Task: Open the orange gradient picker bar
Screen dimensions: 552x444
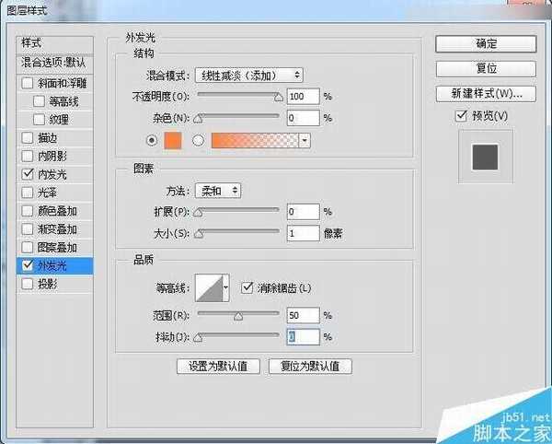Action: (x=255, y=141)
